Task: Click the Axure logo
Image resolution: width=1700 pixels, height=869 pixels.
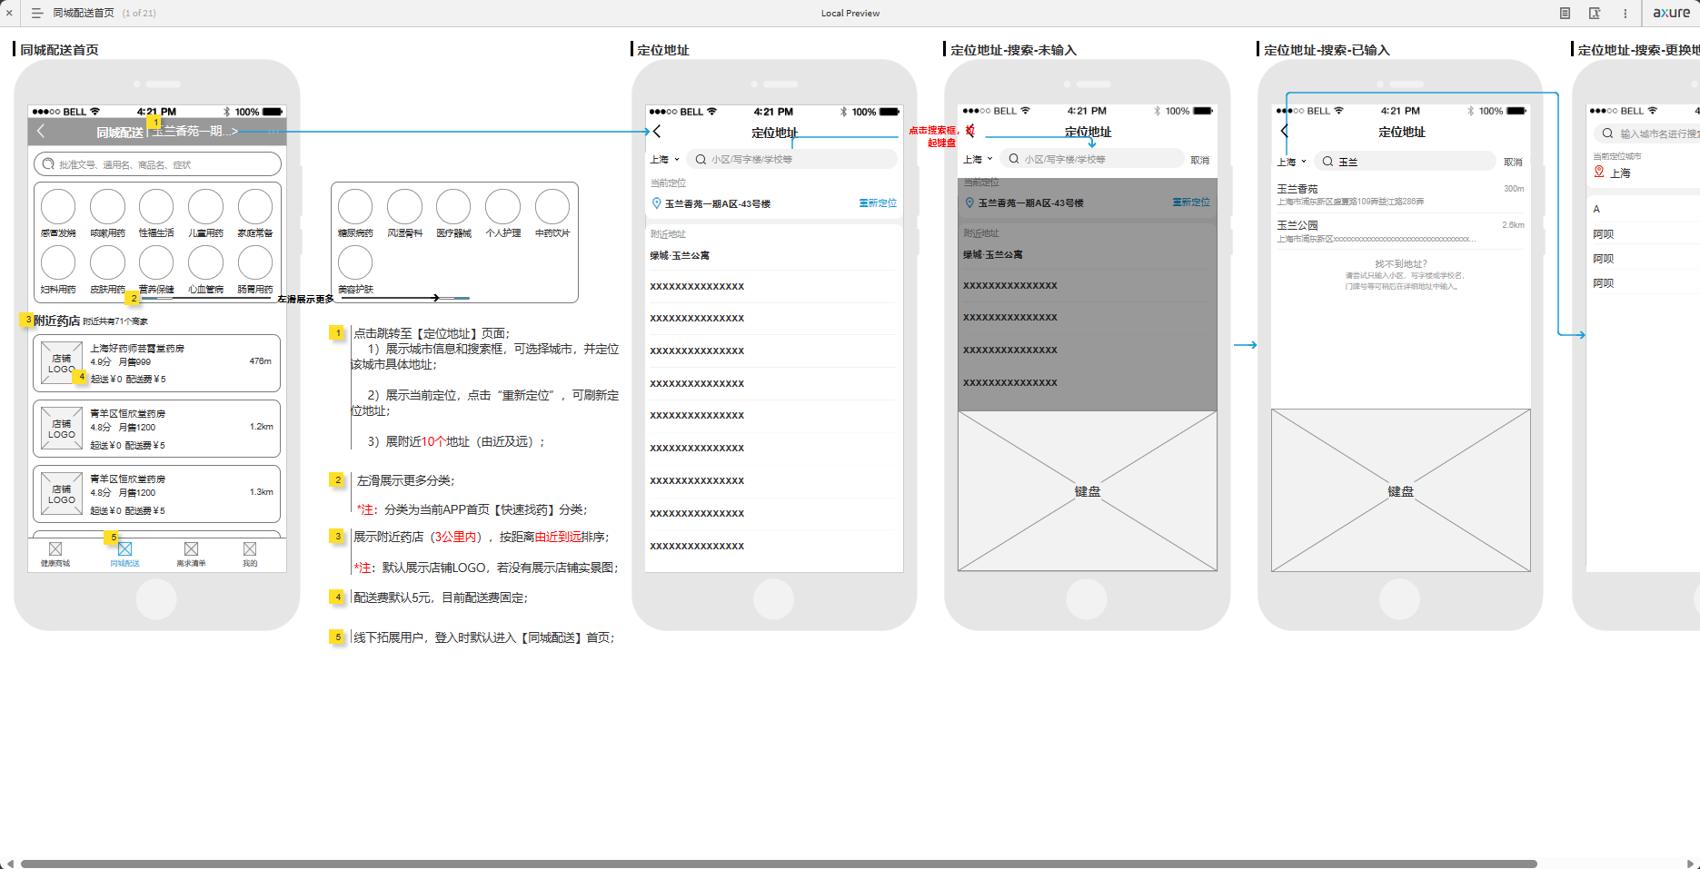Action: pyautogui.click(x=1671, y=13)
